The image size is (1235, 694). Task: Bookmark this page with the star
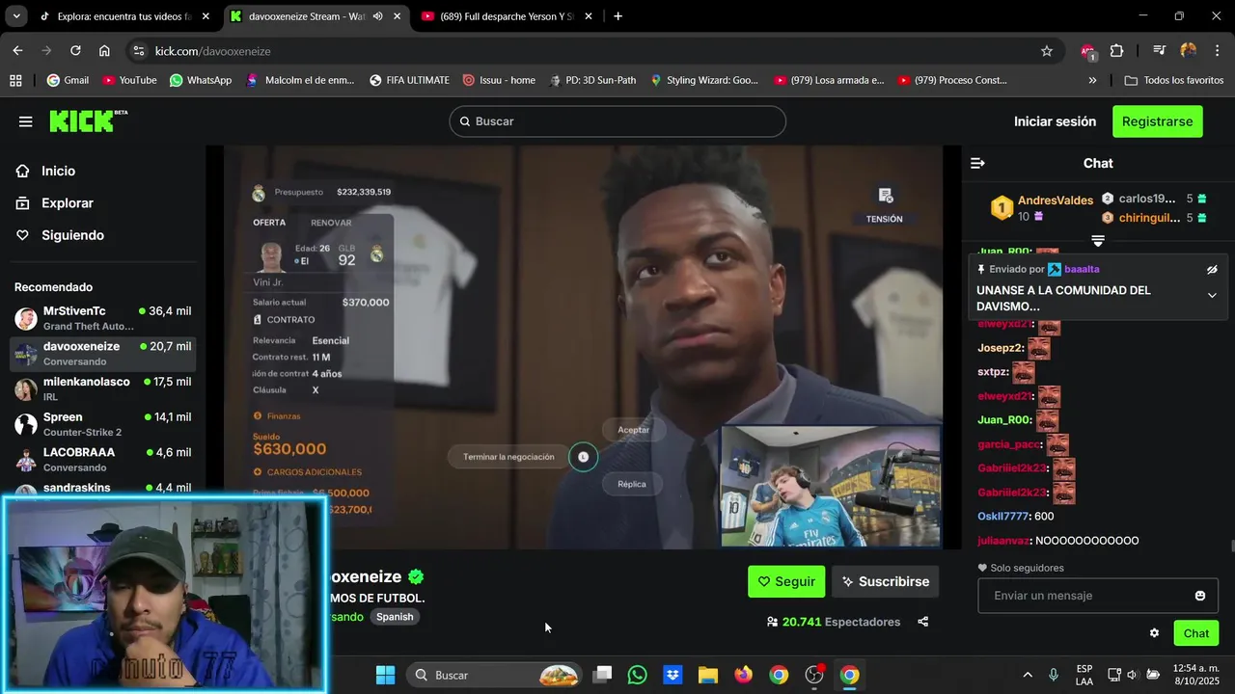[x=1047, y=51]
